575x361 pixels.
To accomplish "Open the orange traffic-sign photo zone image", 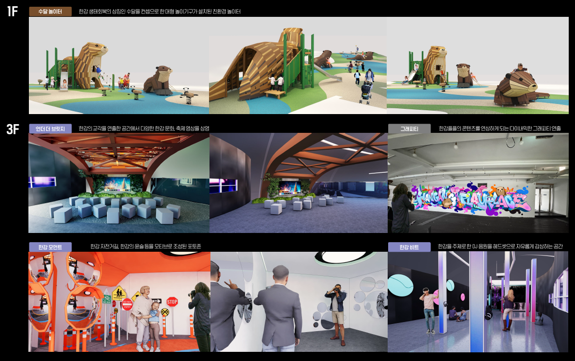I will pos(119,301).
